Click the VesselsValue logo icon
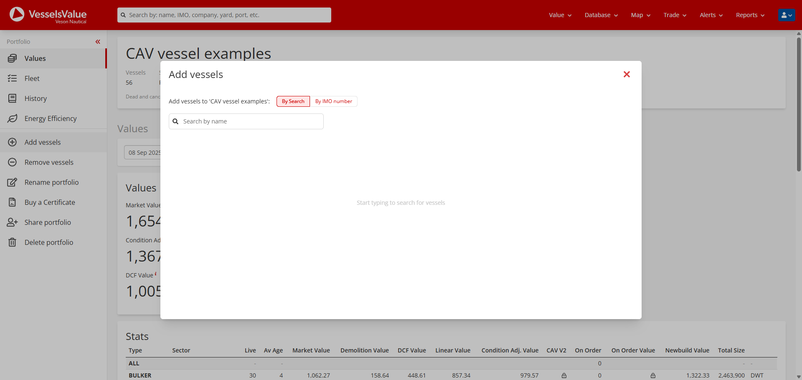 [x=17, y=14]
